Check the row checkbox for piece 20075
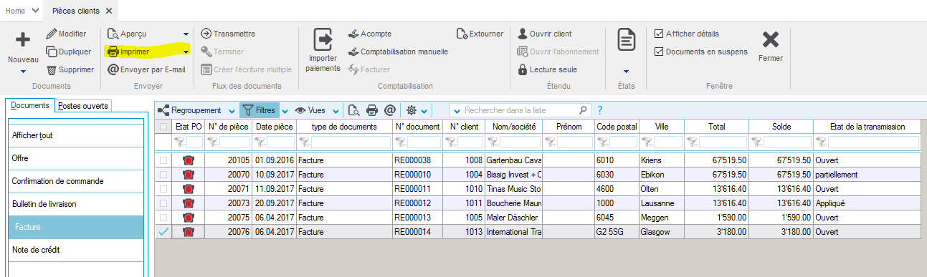 [x=164, y=218]
